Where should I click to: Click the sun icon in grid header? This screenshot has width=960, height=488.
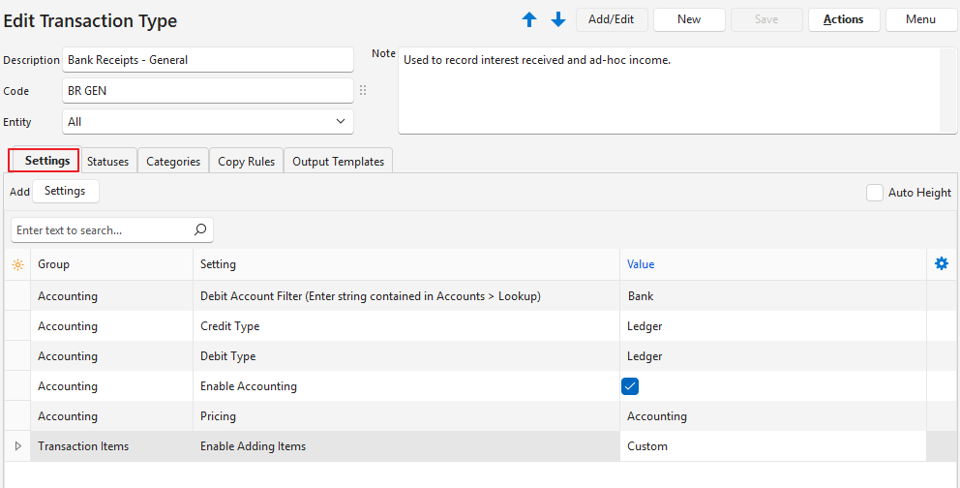click(17, 264)
